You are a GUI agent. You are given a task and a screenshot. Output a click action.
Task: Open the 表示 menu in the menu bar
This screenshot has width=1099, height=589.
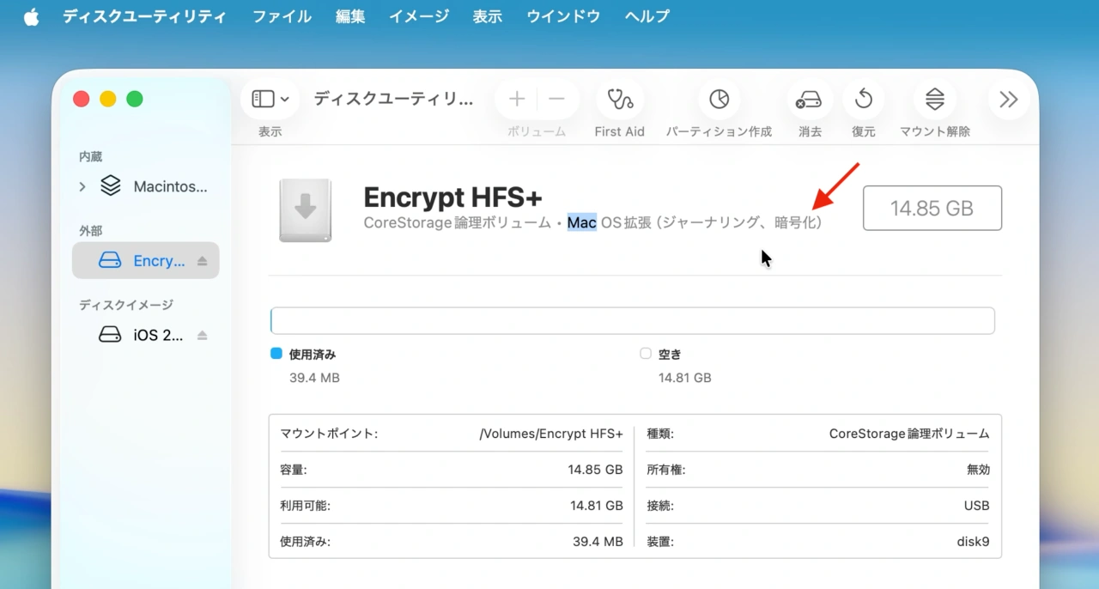click(488, 16)
